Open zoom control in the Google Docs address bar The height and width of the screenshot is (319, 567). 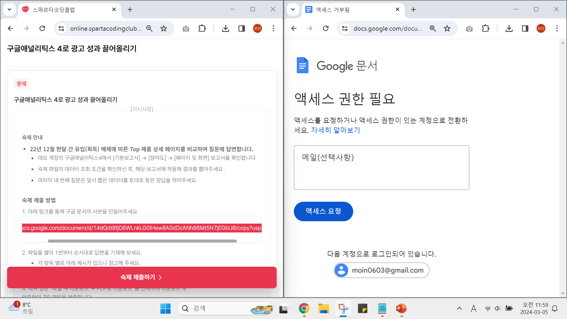tap(433, 28)
